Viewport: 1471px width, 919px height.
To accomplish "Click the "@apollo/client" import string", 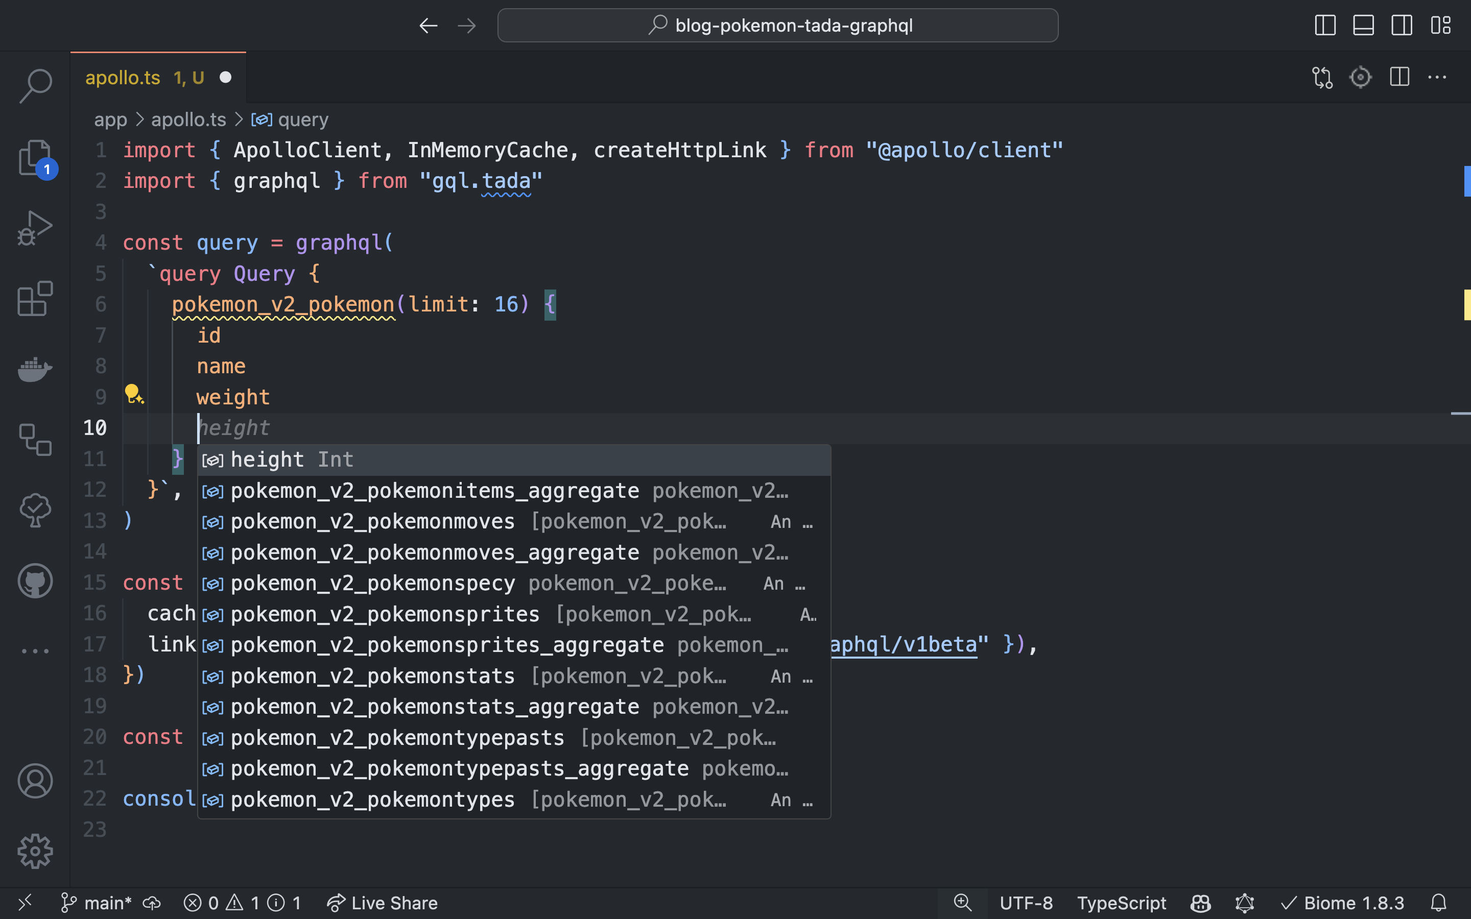I will pos(964,150).
